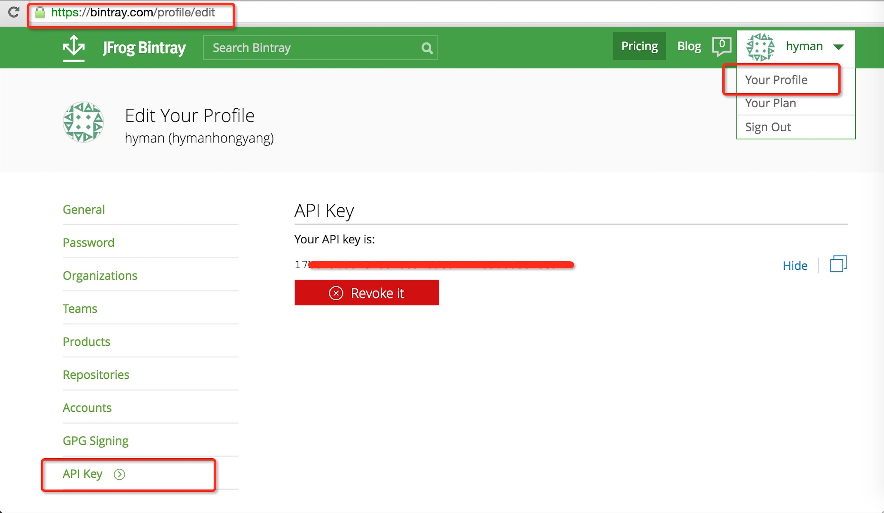Select Your Profile from user menu

[x=776, y=80]
